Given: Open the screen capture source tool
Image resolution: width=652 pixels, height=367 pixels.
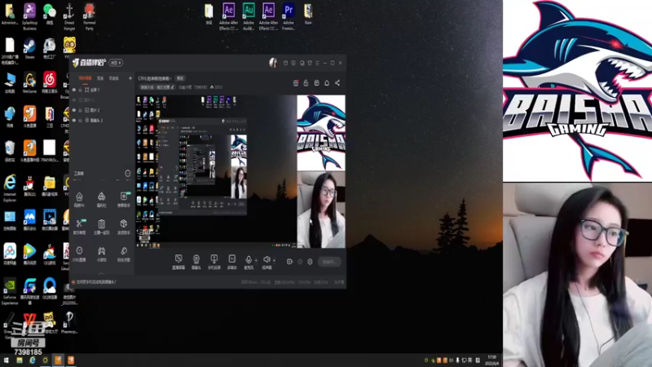Looking at the screenshot, I should pyautogui.click(x=178, y=262).
